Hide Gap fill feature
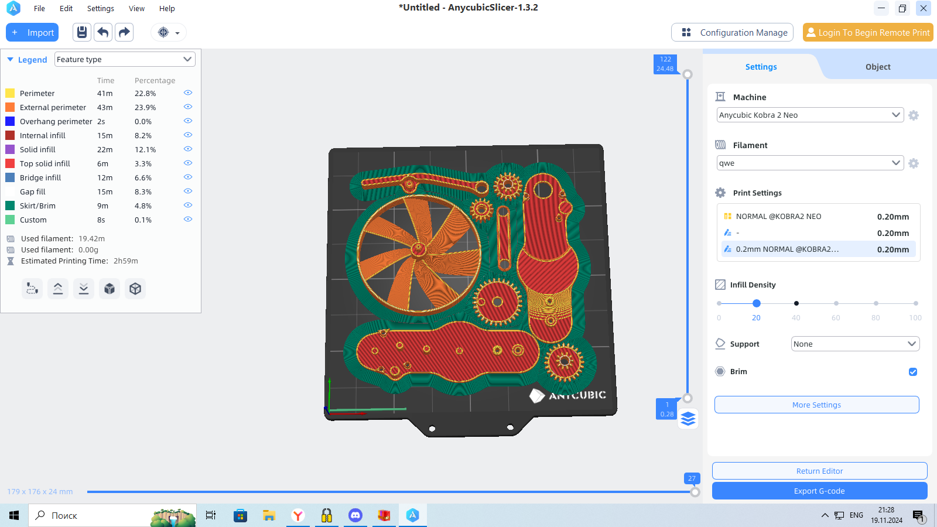This screenshot has height=527, width=937. (188, 191)
